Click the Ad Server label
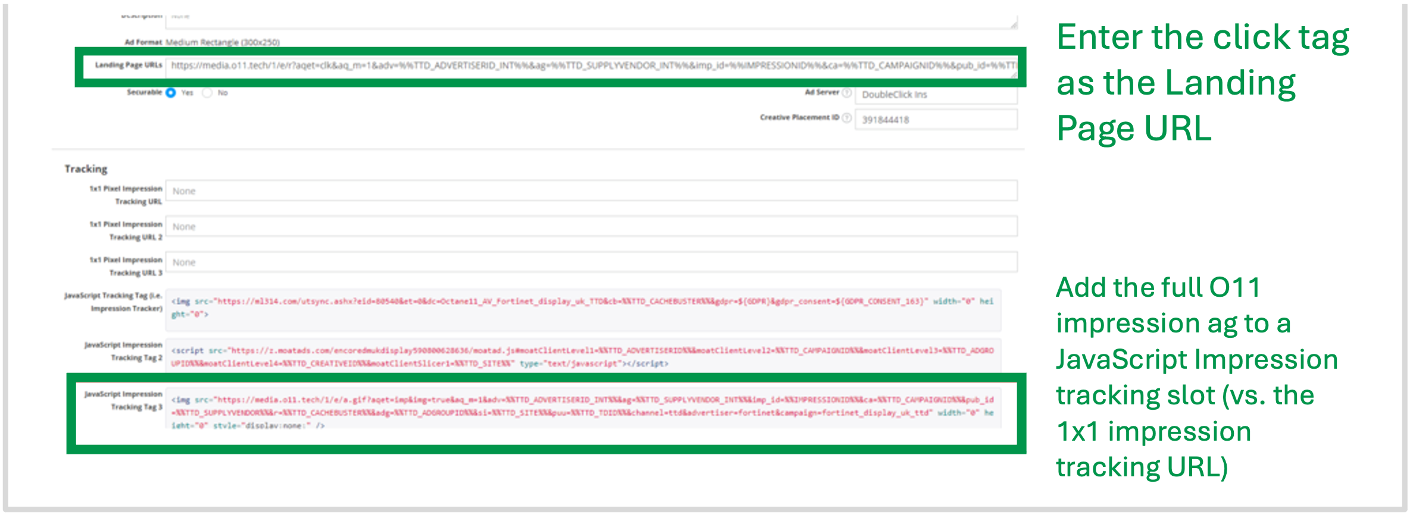 coord(822,92)
